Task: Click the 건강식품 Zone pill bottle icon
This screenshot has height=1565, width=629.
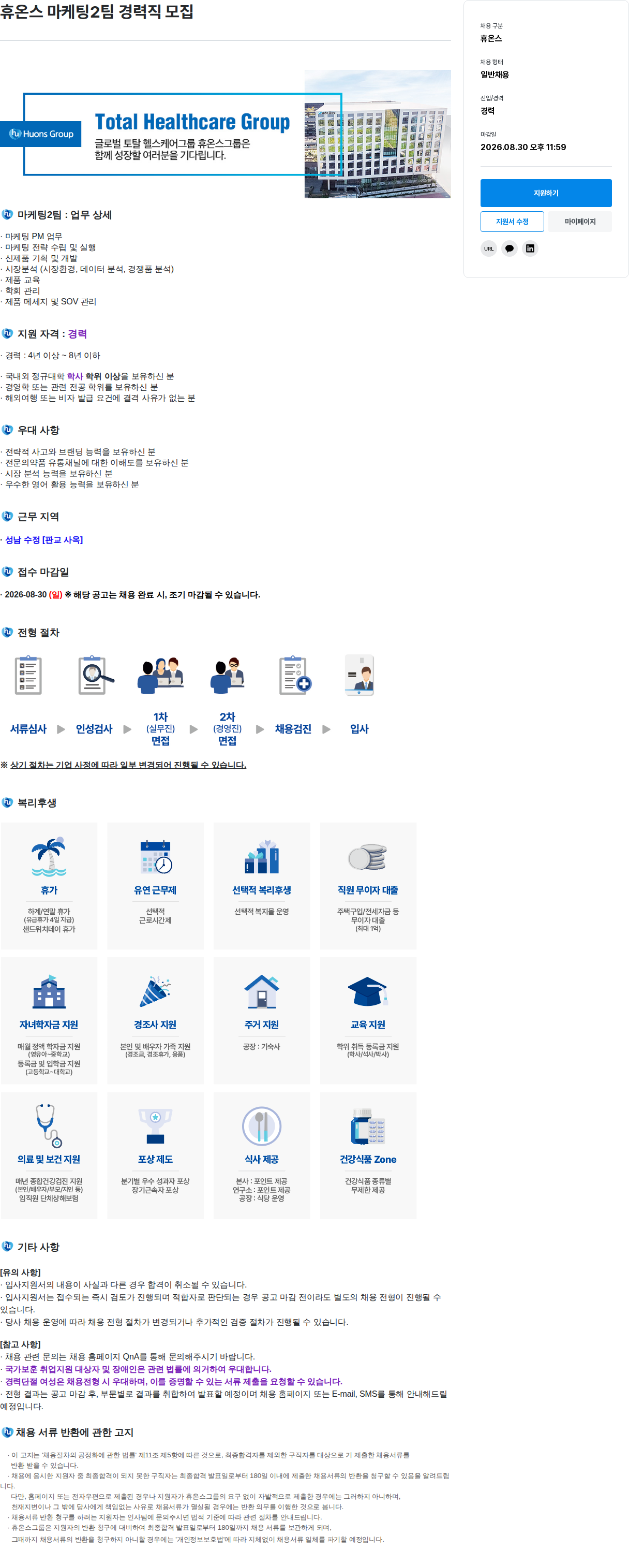Action: (x=368, y=1126)
